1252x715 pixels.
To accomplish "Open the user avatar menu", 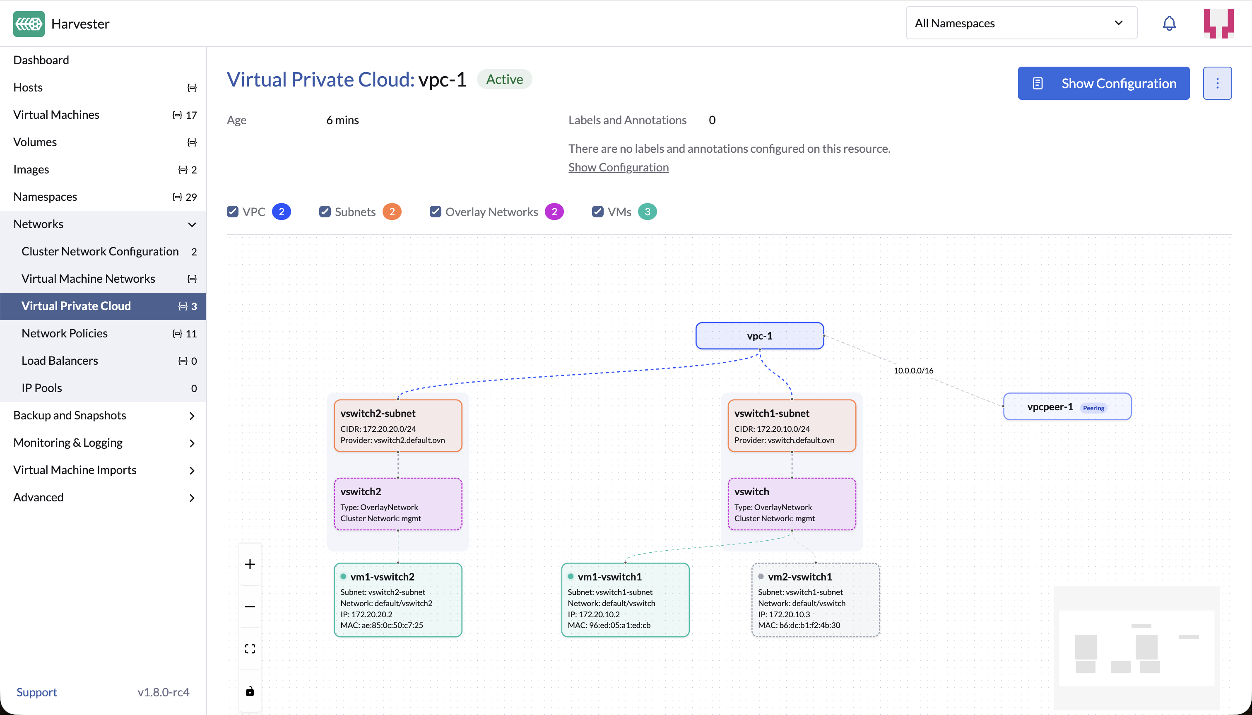I will pos(1218,23).
